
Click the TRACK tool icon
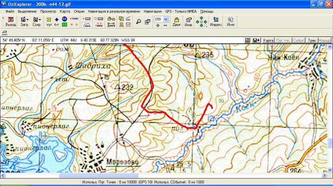[75, 19]
